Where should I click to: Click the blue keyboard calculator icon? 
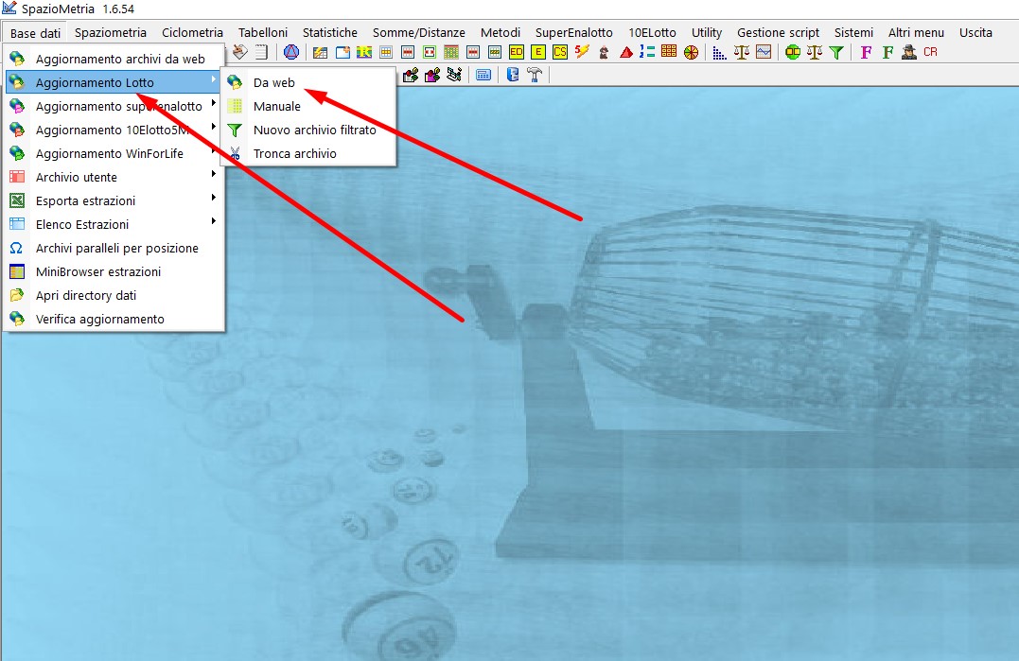click(x=483, y=75)
